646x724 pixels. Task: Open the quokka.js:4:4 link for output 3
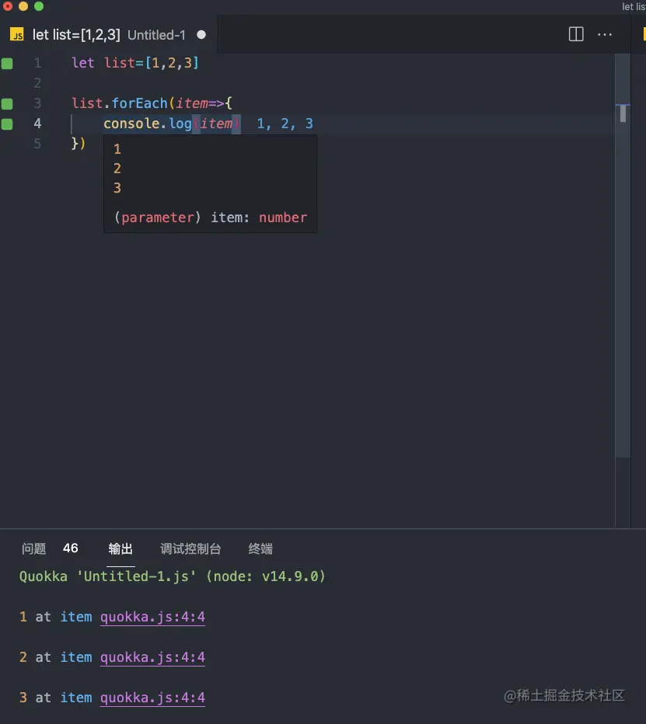(x=152, y=698)
